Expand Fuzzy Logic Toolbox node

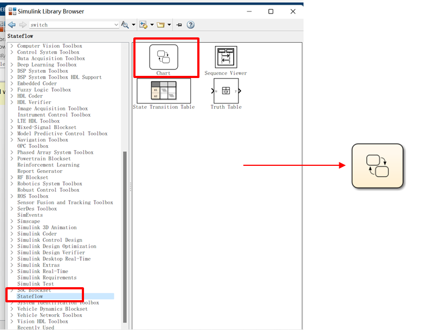coord(12,89)
